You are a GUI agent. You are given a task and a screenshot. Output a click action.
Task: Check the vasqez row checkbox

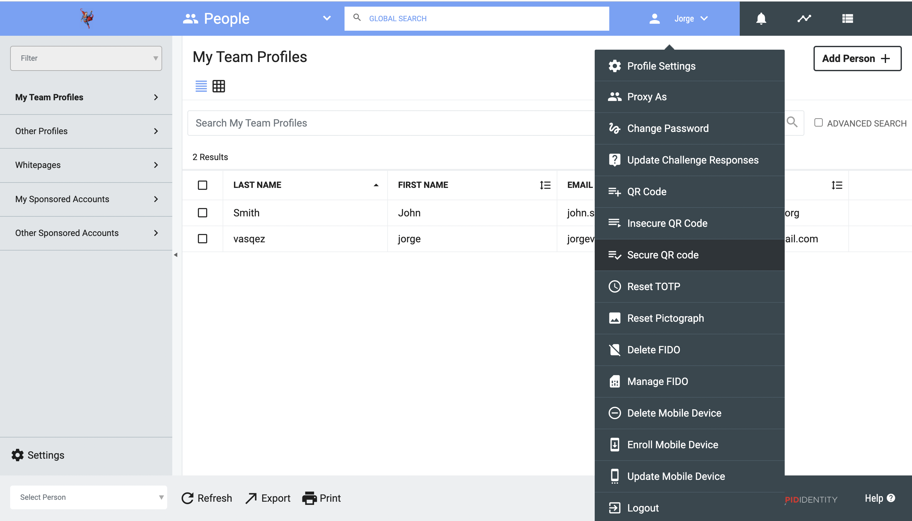pyautogui.click(x=202, y=239)
